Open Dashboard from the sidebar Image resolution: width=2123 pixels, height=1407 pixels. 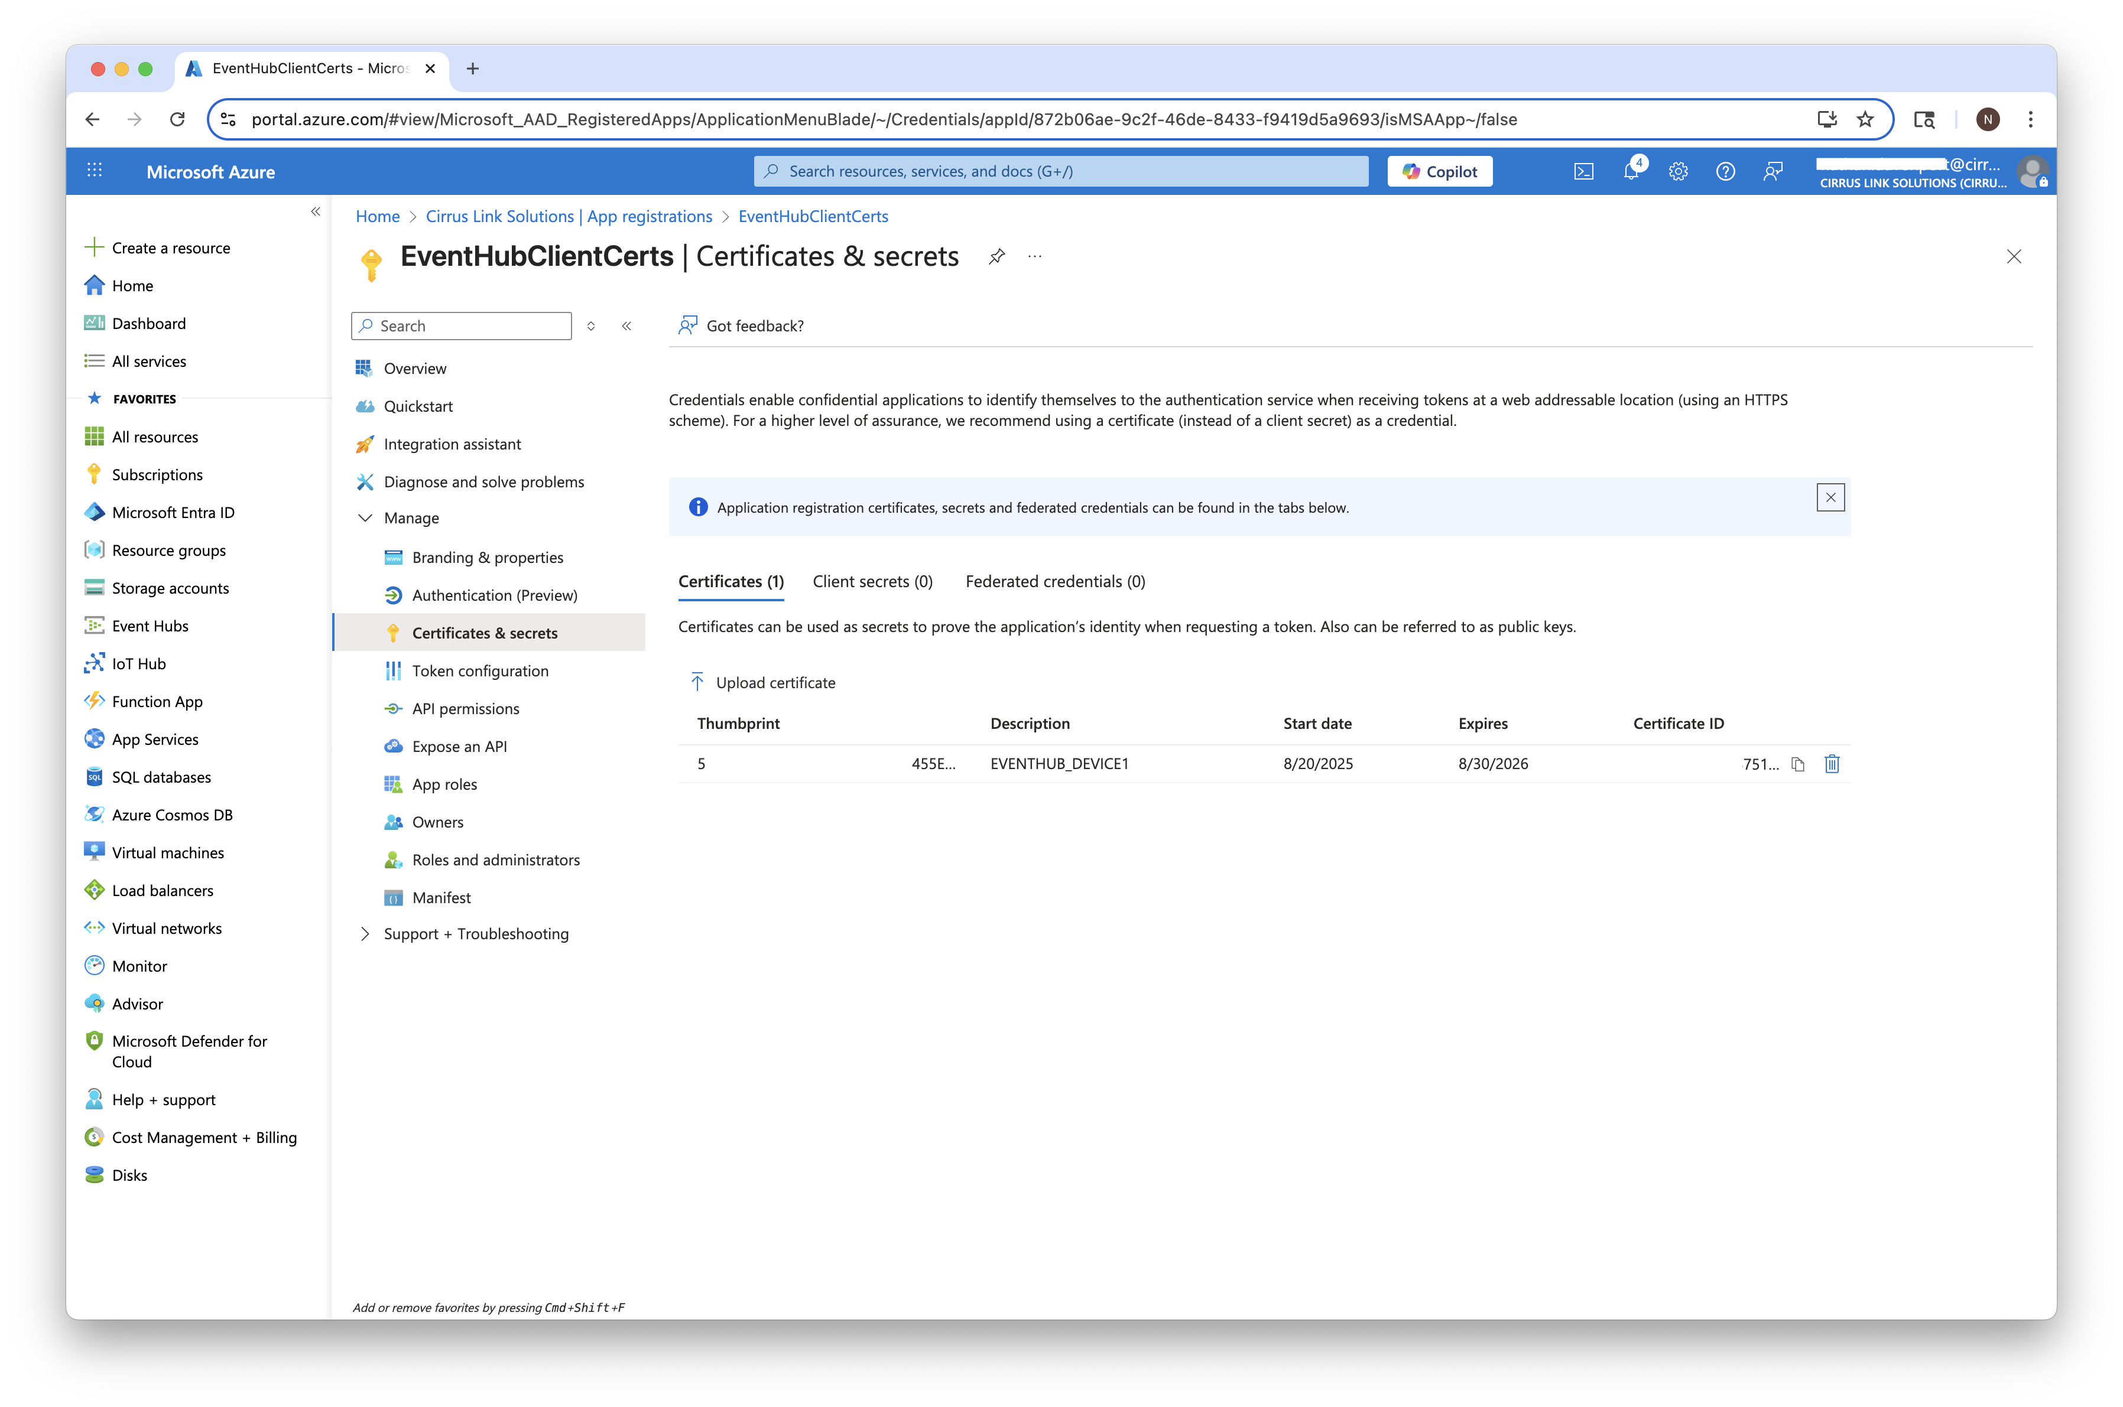pos(148,323)
